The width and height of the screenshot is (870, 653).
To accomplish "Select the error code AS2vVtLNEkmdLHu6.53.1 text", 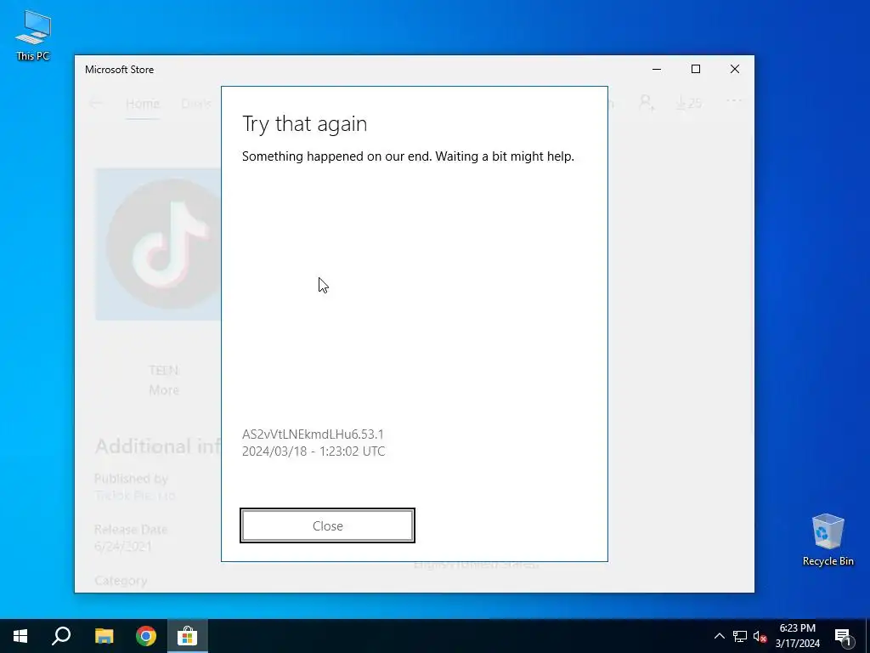I will tap(313, 434).
